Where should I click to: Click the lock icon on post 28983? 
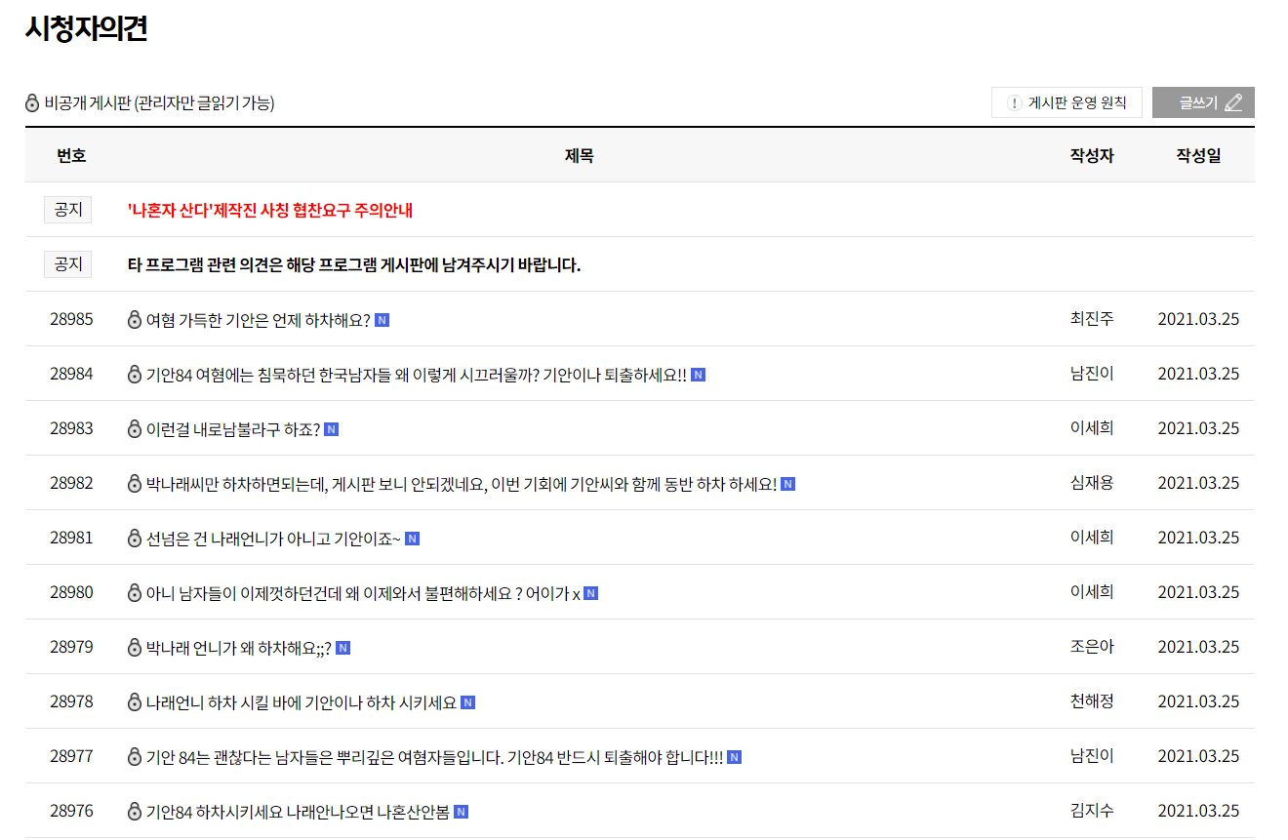[x=135, y=429]
